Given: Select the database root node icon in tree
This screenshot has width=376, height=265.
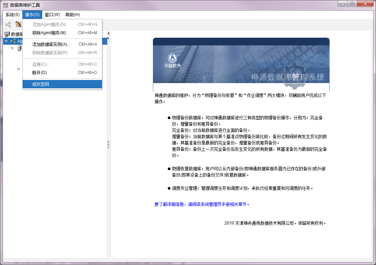Looking at the screenshot, I should pyautogui.click(x=7, y=34).
